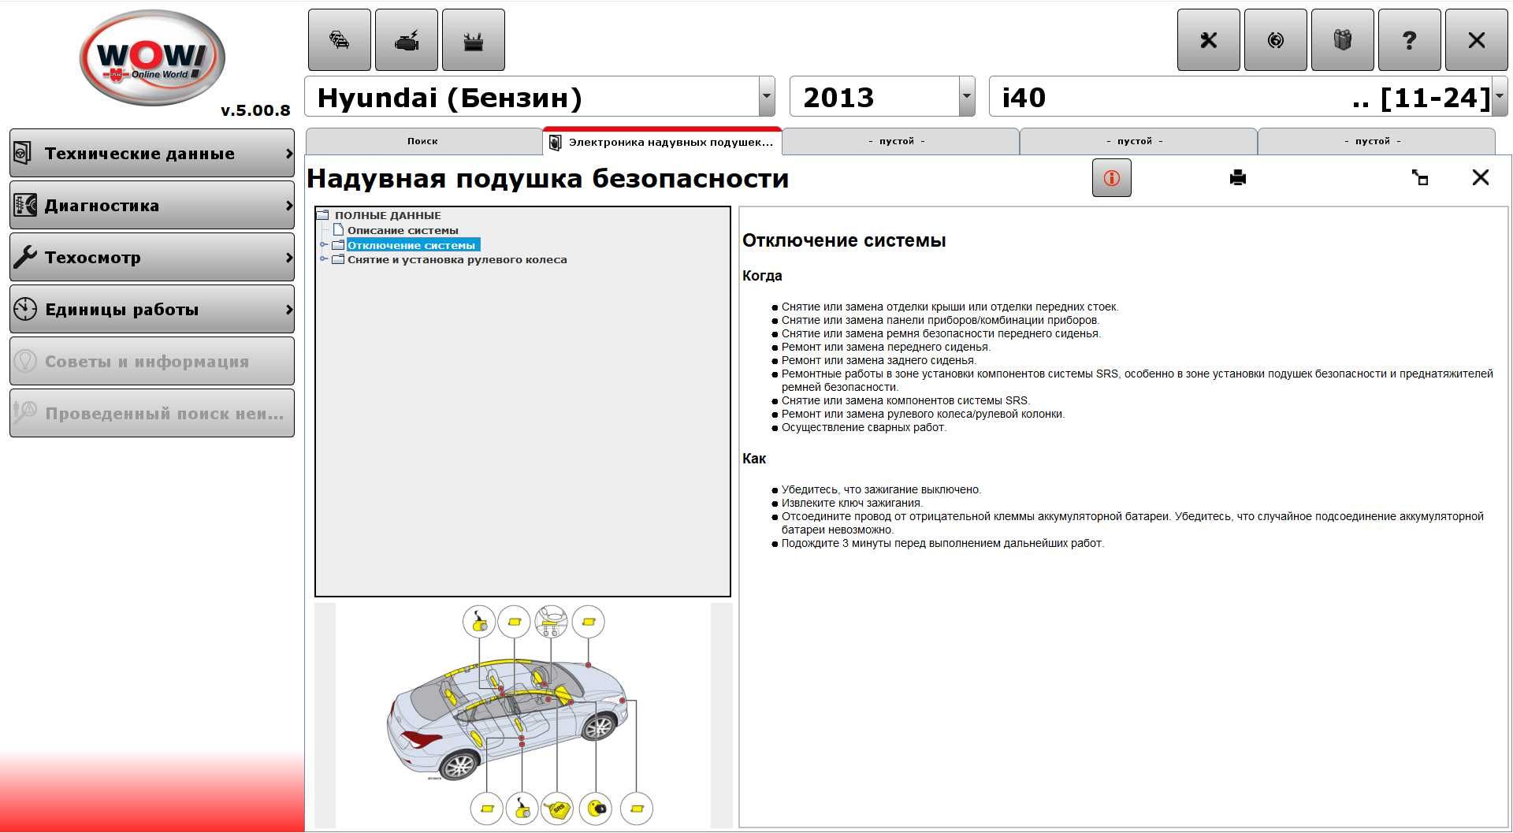Click the Надувная подушка безопасности title
1513x833 pixels.
click(x=548, y=178)
